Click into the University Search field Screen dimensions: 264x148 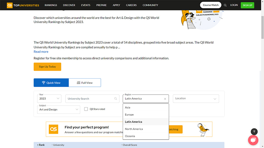click(x=92, y=99)
